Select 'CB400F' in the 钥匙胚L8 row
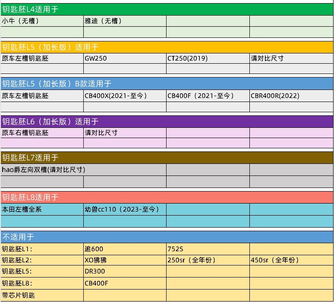334x302 pixels. (125, 283)
